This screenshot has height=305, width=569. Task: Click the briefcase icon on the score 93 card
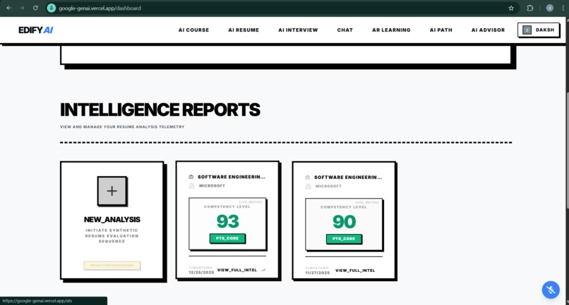tap(191, 177)
